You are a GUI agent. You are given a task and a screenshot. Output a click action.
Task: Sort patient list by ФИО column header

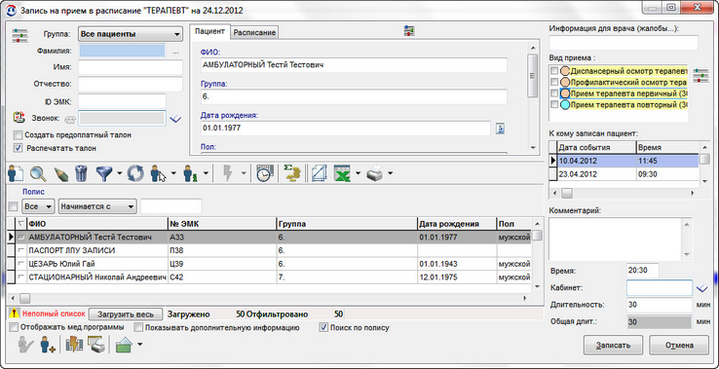[x=97, y=224]
